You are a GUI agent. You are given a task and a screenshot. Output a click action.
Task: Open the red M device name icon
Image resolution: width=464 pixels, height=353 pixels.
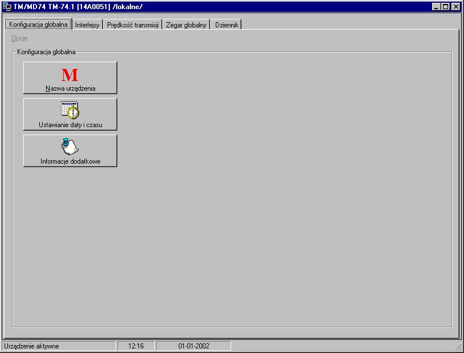[x=70, y=75]
